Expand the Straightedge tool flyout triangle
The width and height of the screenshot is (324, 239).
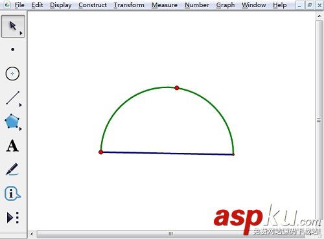(x=21, y=105)
